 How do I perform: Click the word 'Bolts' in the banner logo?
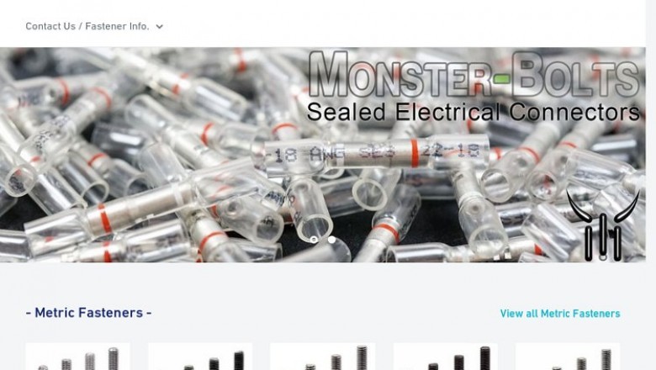(576, 75)
